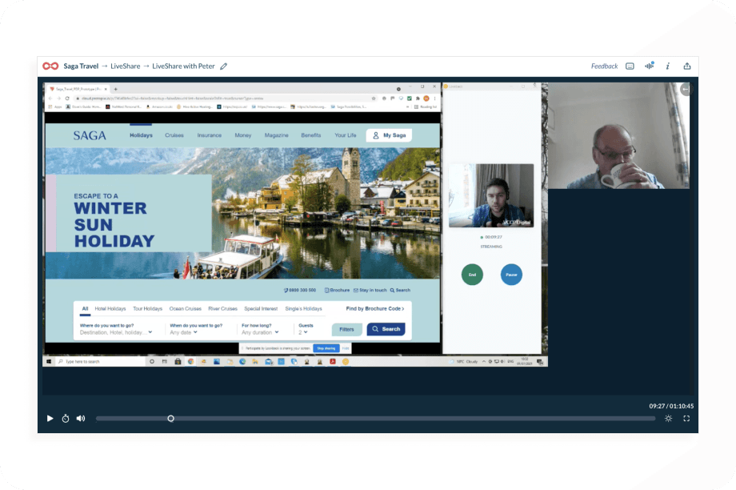
Task: Open the Holidays nav item on Saga
Action: pos(141,135)
